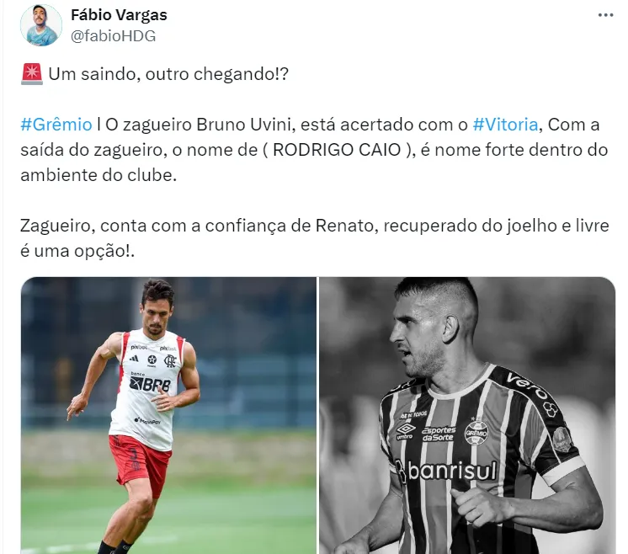Click the vero logo on the jersey sleeve
Screen dimensions: 628x554
(527, 386)
